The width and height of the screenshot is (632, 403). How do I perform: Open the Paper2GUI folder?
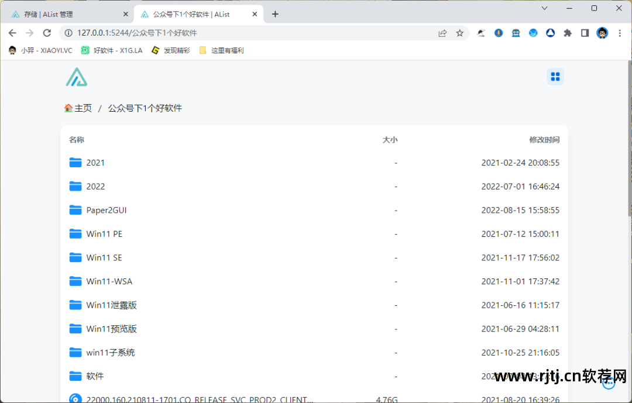[108, 209]
